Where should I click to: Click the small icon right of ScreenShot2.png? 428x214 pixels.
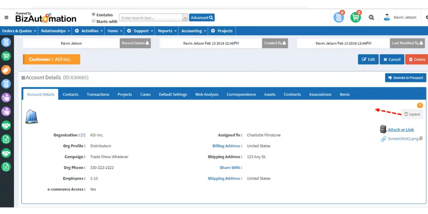coord(421,138)
